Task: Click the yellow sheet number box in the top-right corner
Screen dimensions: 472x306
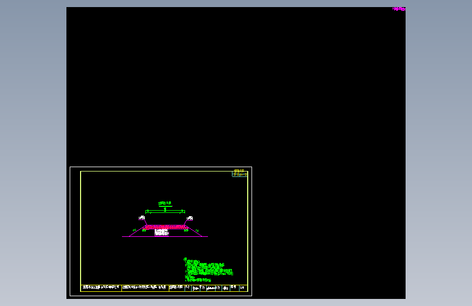Action: click(240, 173)
